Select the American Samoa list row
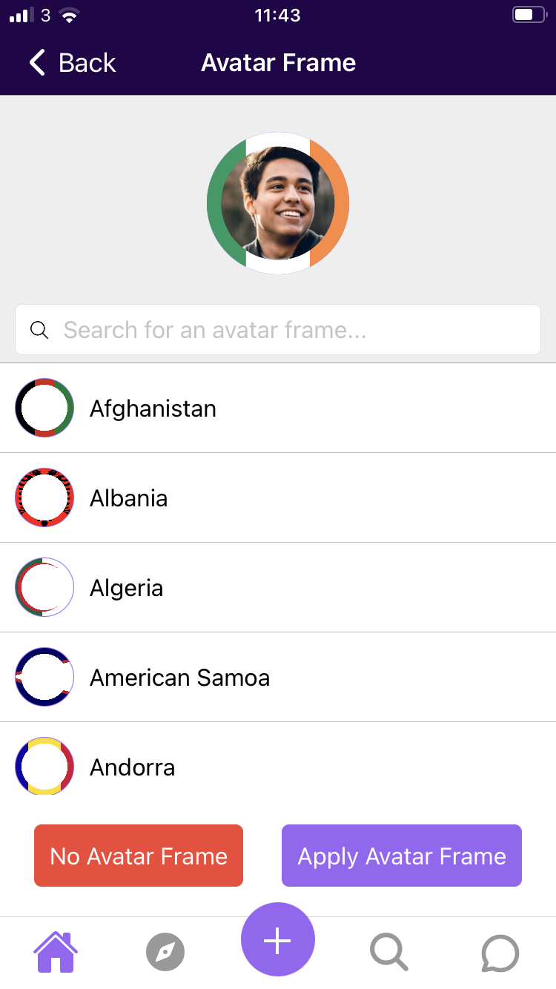556x989 pixels. (x=278, y=677)
